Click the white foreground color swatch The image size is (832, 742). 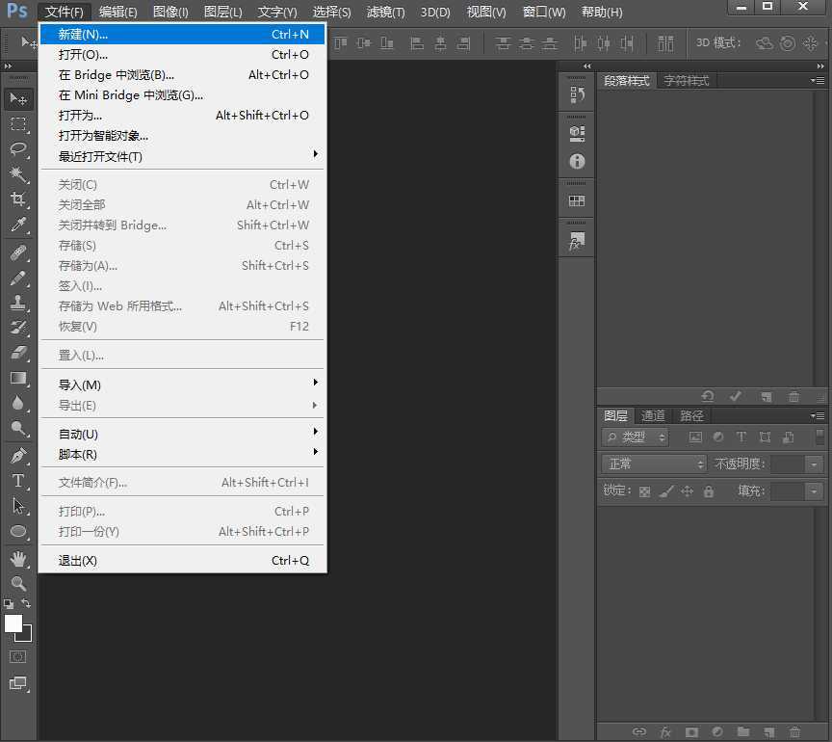click(13, 623)
